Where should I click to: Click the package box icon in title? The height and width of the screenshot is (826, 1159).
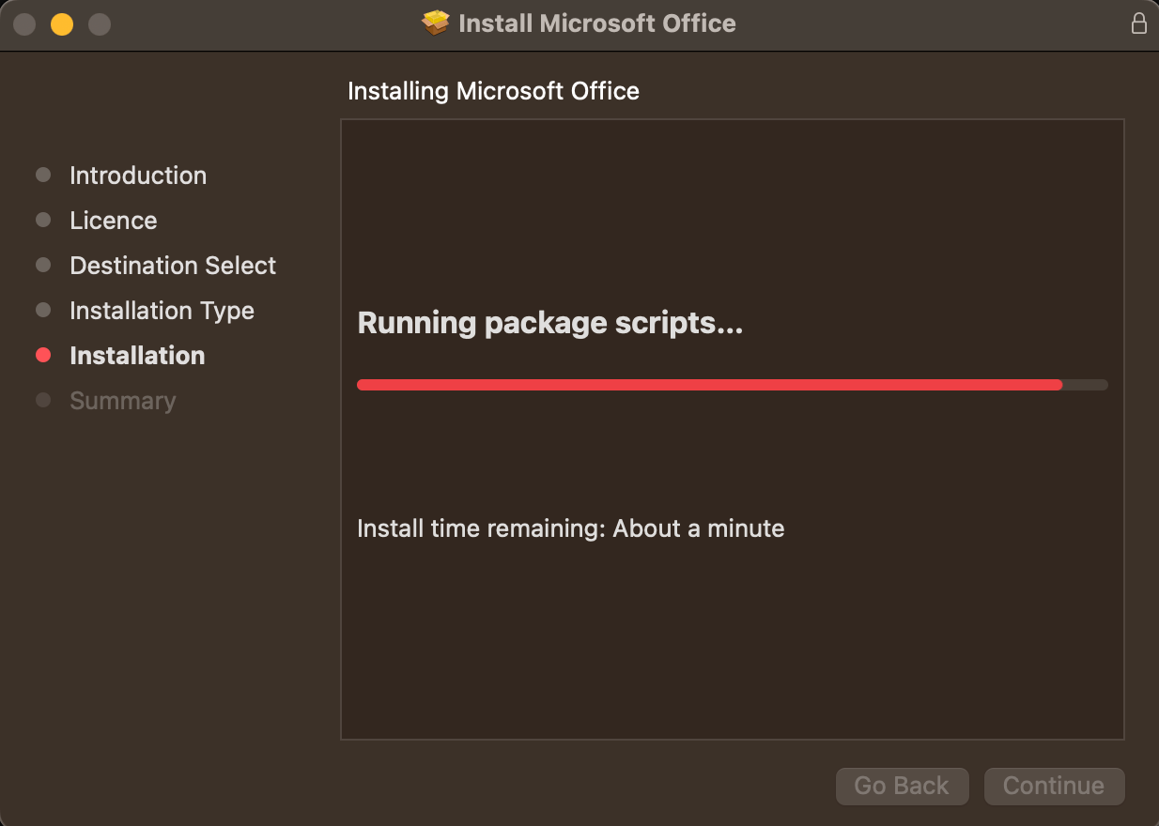pos(436,23)
